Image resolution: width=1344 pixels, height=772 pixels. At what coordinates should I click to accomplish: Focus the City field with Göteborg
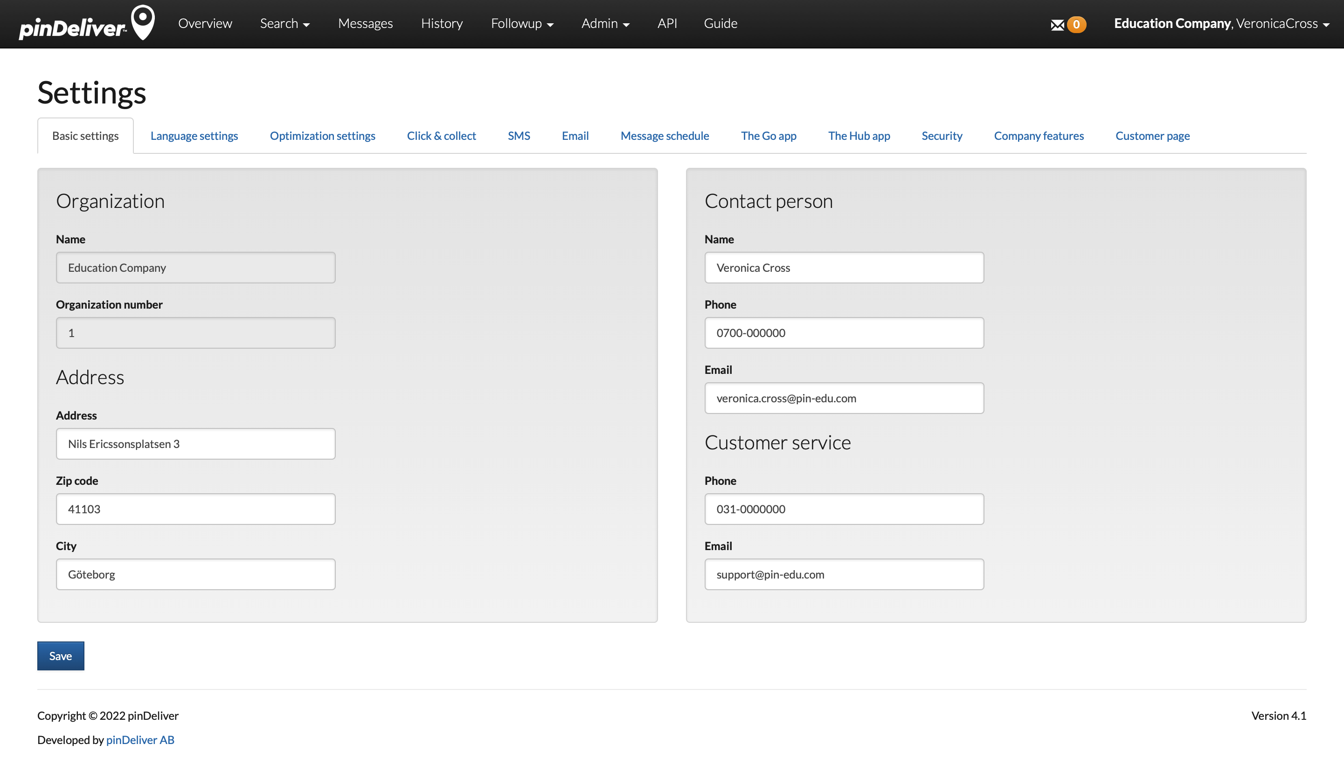coord(196,574)
